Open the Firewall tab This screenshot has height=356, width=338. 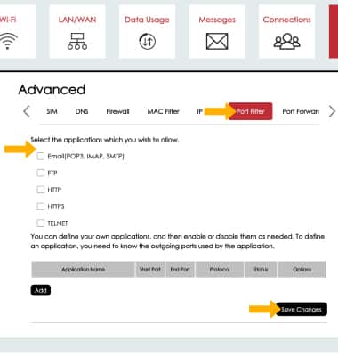(117, 111)
